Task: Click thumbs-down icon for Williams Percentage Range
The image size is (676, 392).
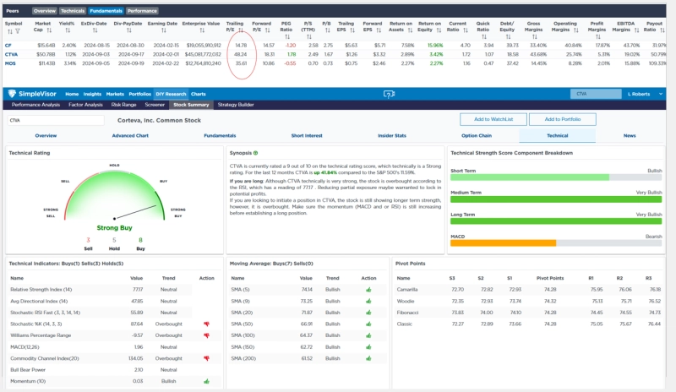Action: coord(206,335)
